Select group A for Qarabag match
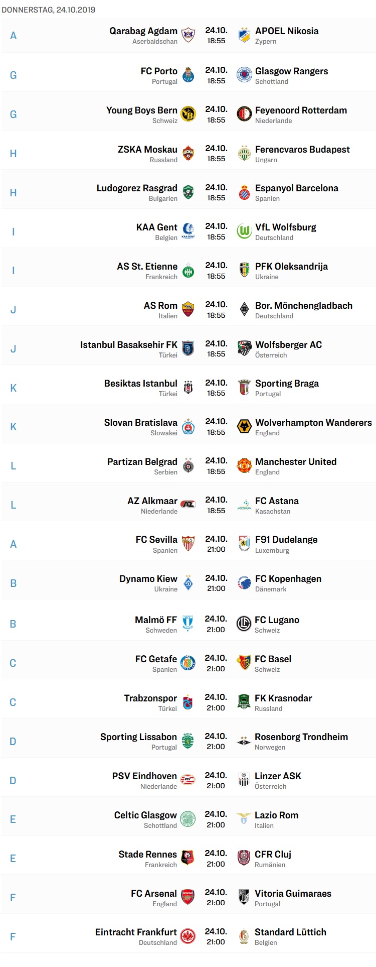 14,36
